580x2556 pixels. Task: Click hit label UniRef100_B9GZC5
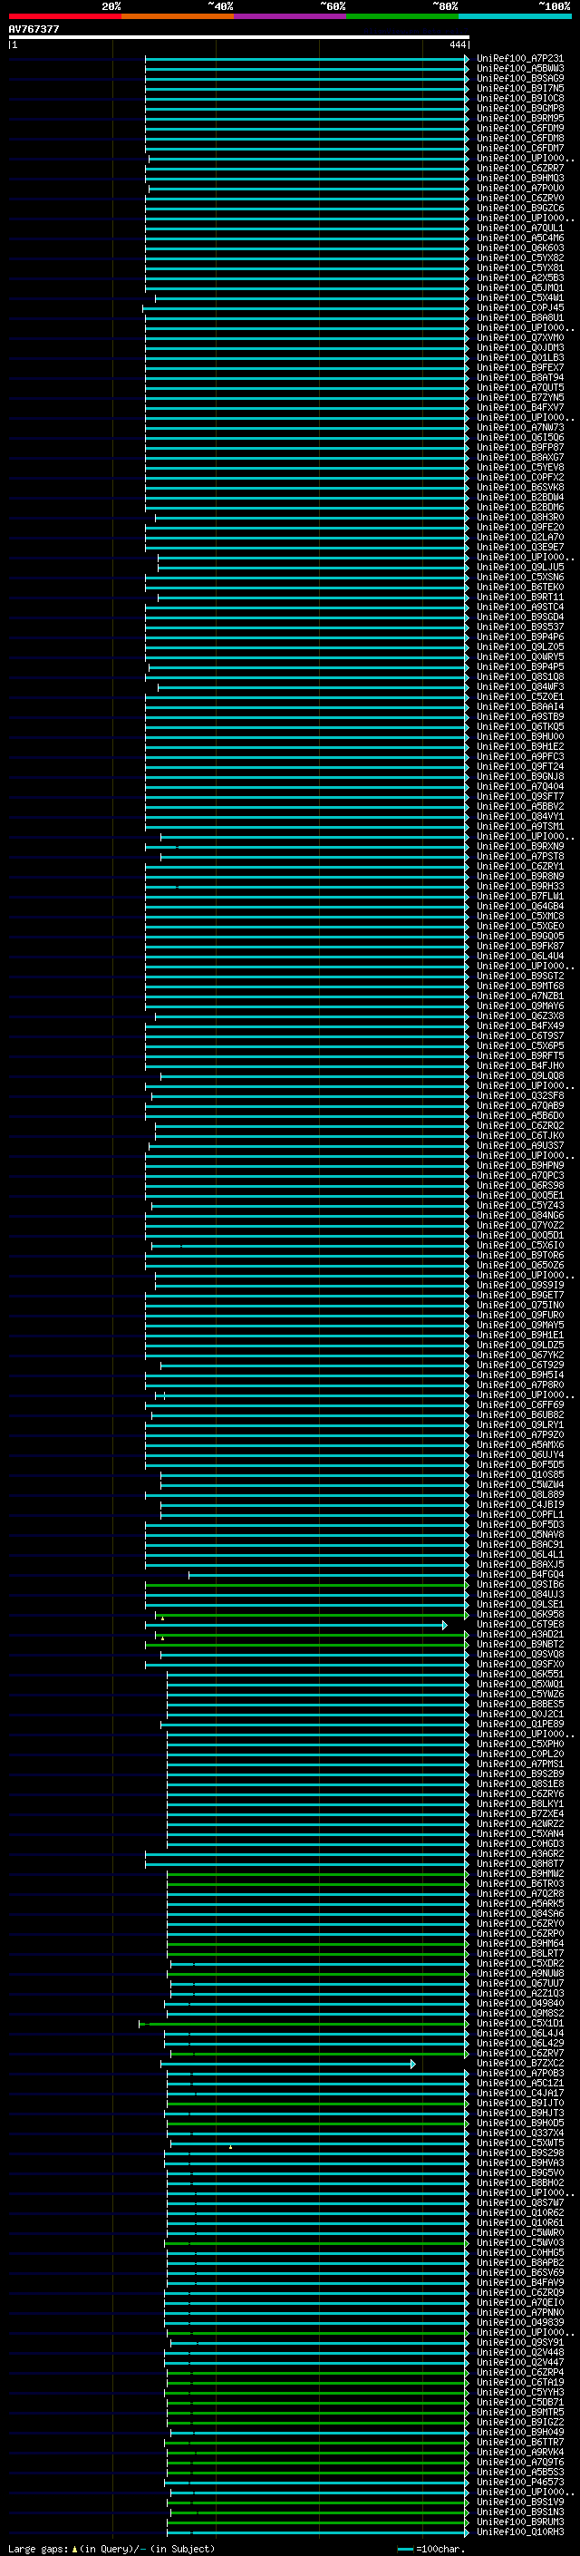coord(519,209)
